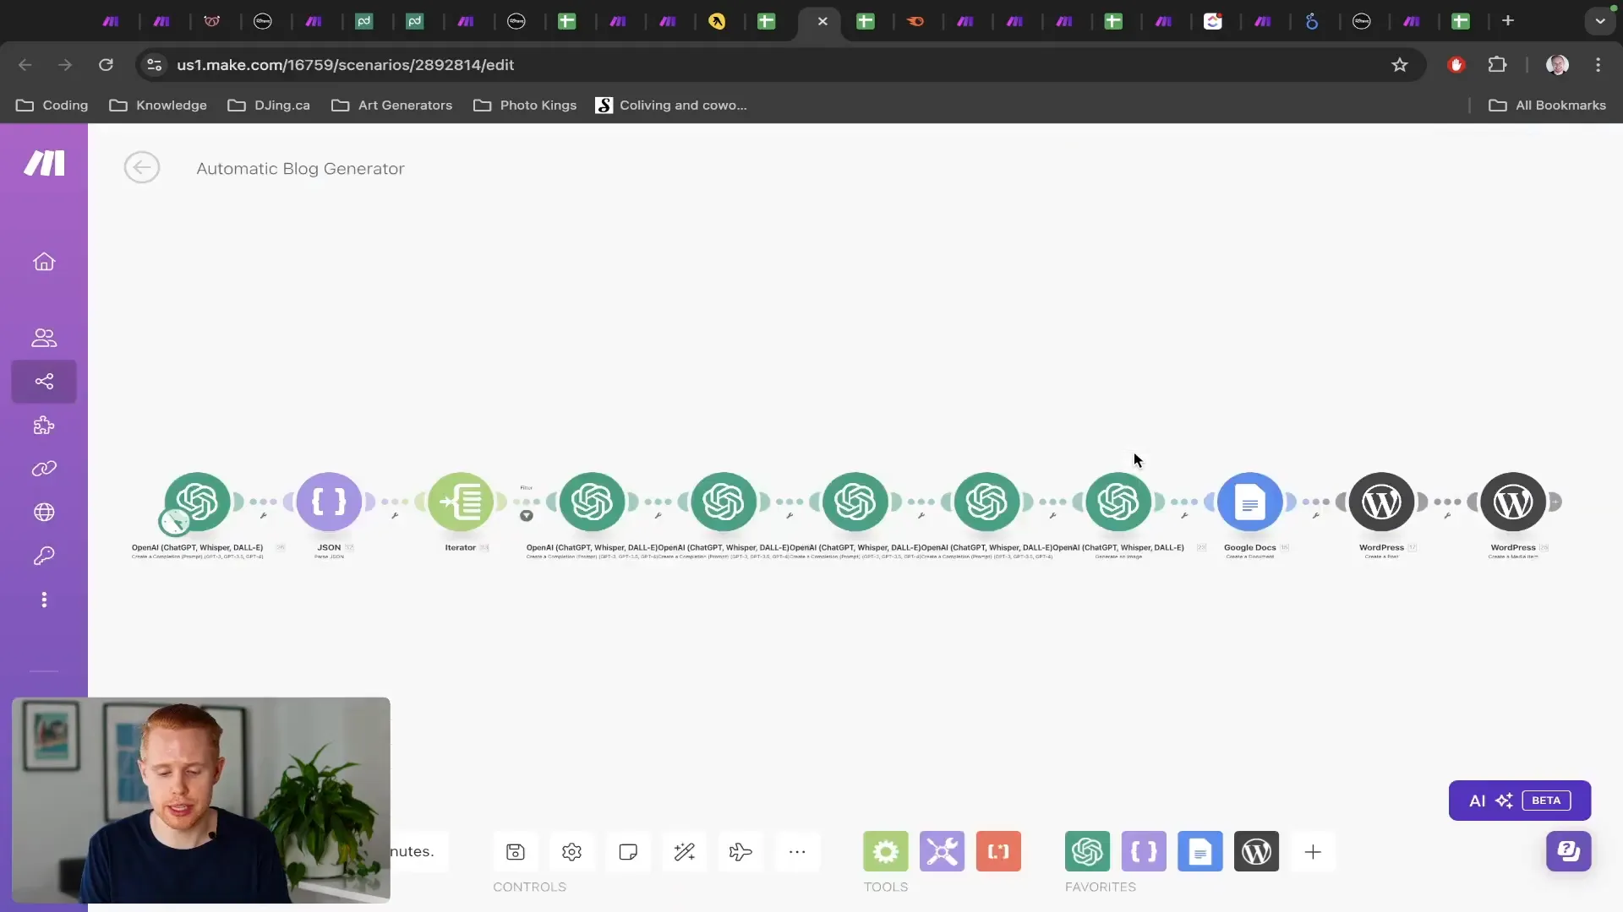Select the OpenAI module right after the filter

(x=593, y=502)
